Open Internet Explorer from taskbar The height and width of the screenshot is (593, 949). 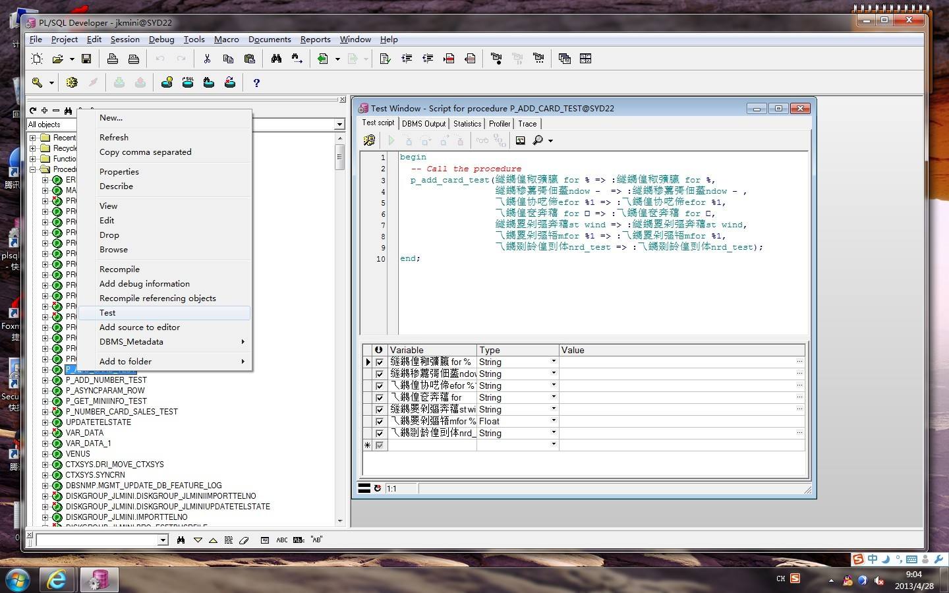[57, 579]
